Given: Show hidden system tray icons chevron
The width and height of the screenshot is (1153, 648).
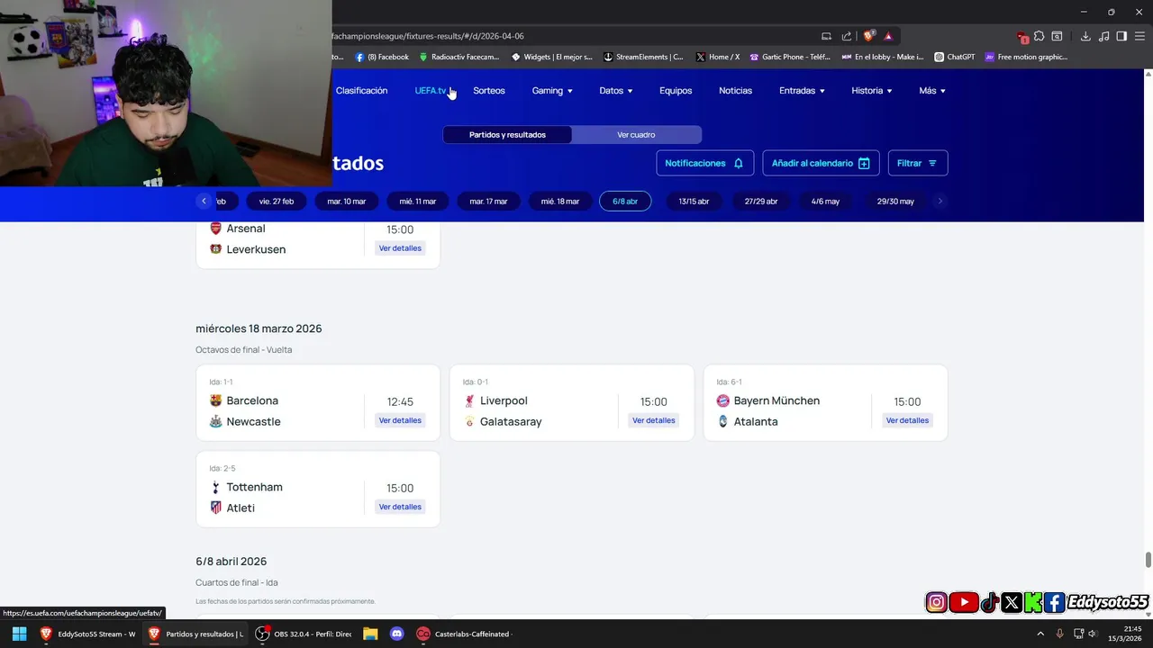Looking at the screenshot, I should point(1040,634).
